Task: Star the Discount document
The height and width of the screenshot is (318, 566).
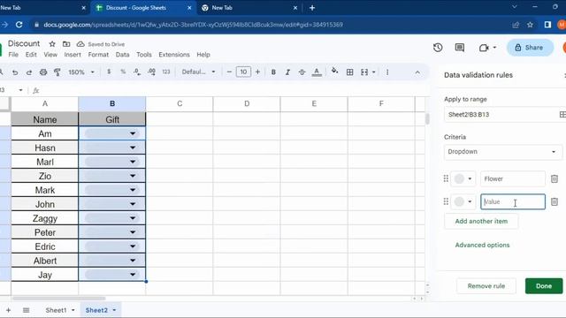Action: (52, 44)
